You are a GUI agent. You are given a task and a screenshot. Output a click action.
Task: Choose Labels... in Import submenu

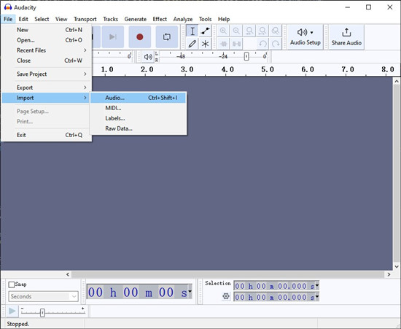click(138, 118)
